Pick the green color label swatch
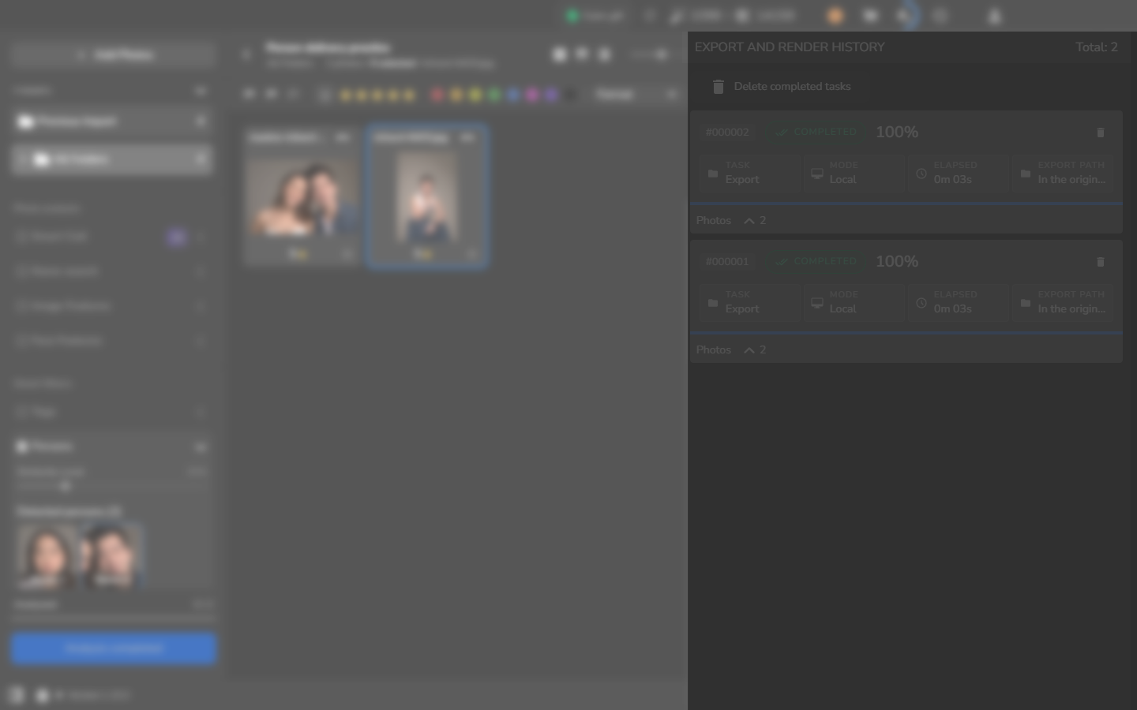 494,95
